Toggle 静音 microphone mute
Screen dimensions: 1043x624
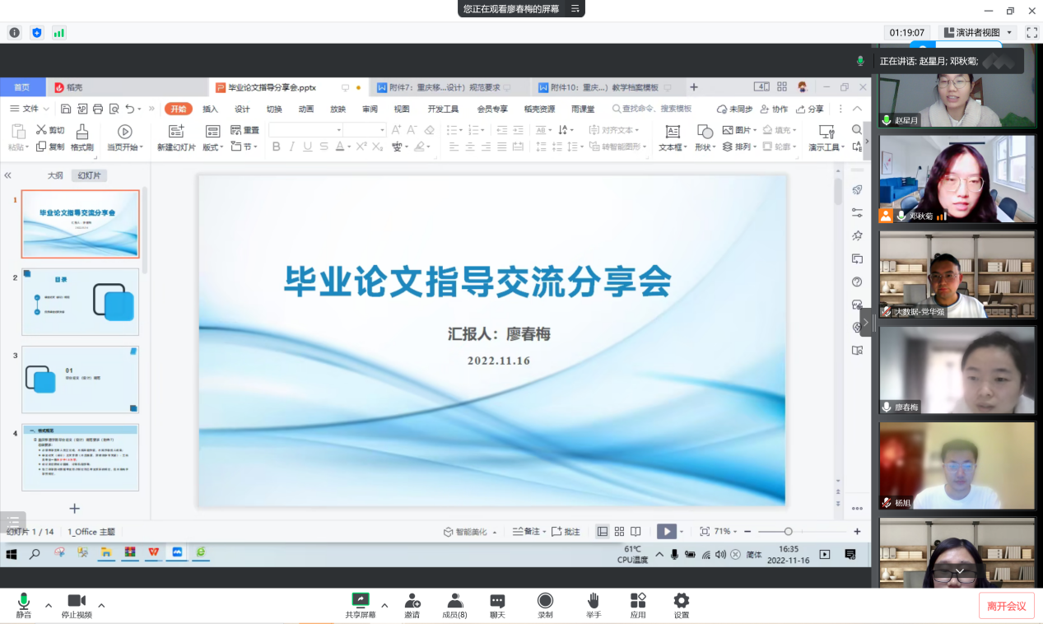[x=24, y=601]
